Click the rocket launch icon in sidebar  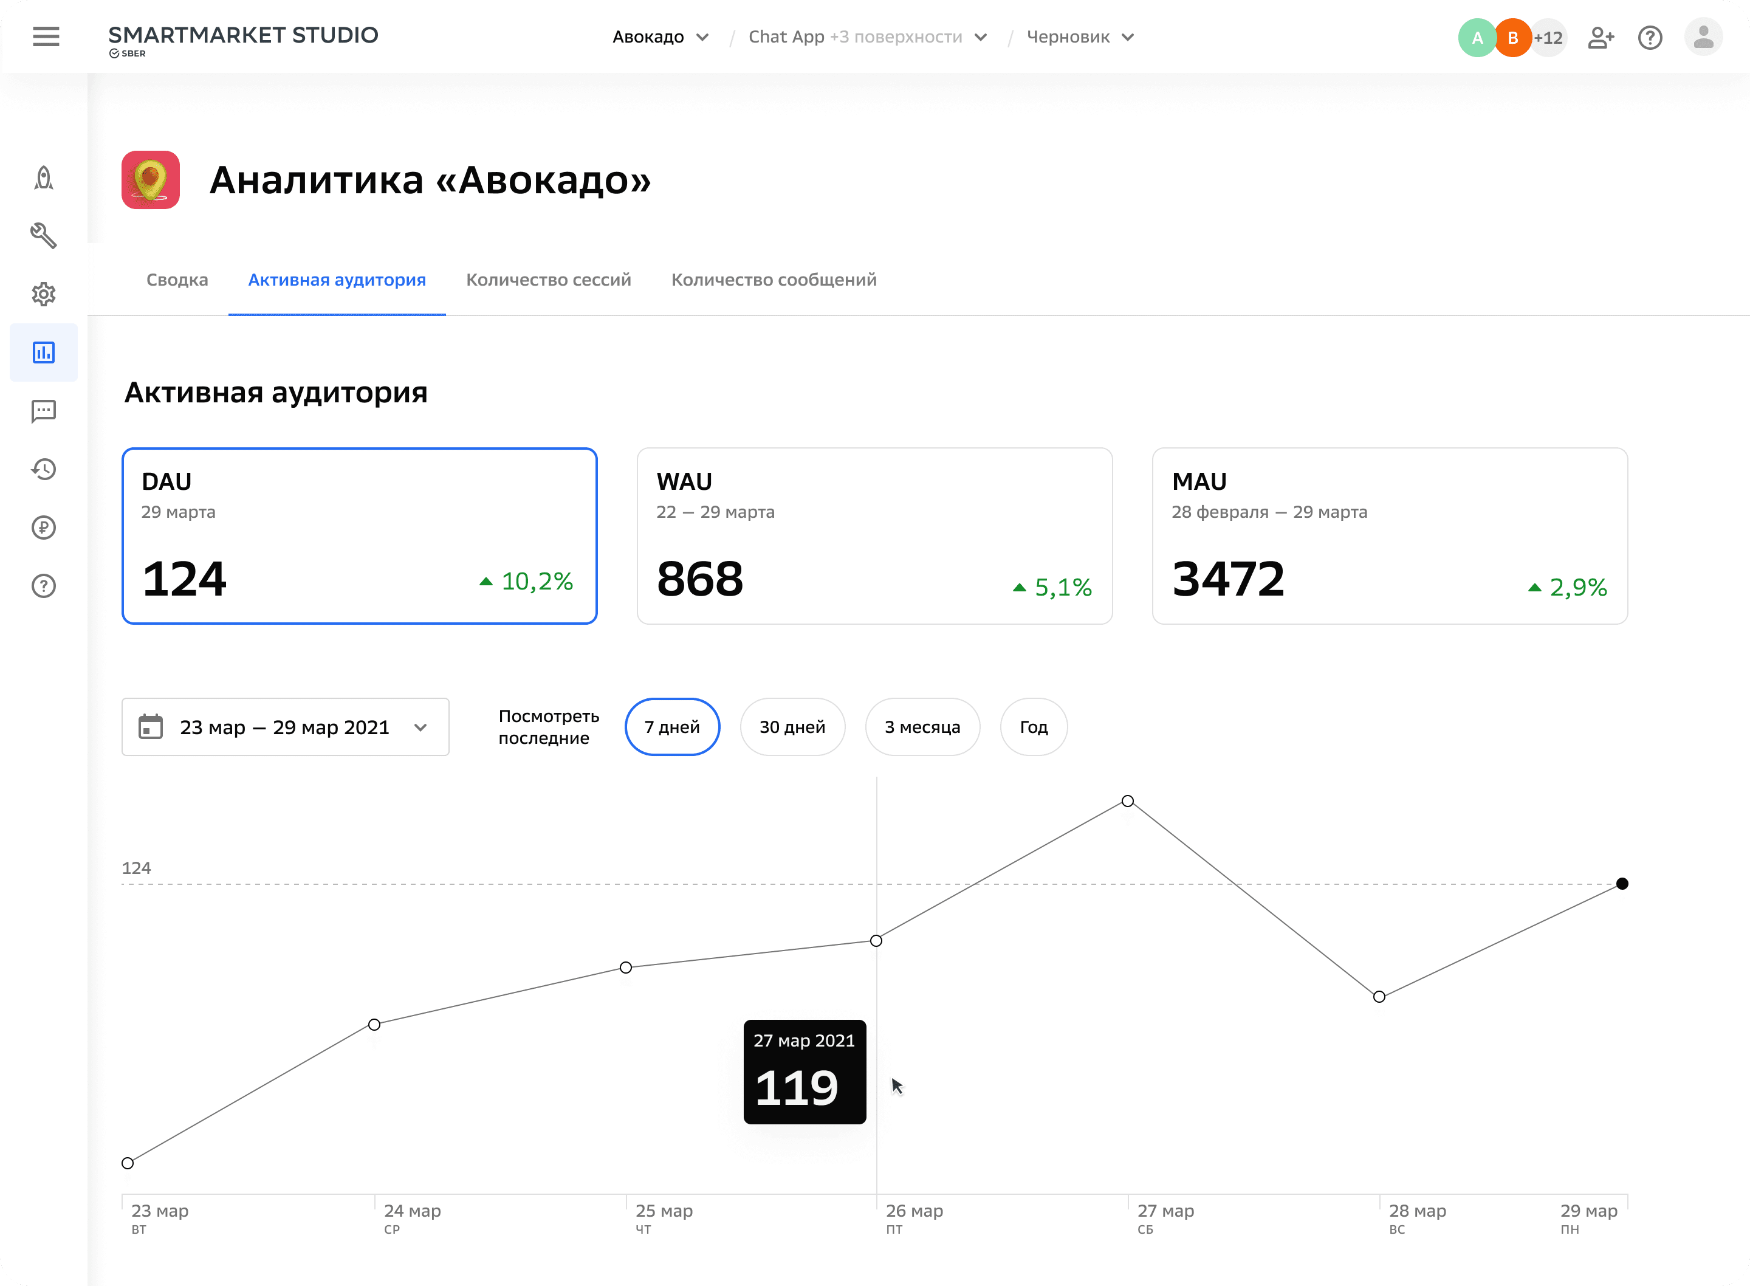pyautogui.click(x=44, y=178)
